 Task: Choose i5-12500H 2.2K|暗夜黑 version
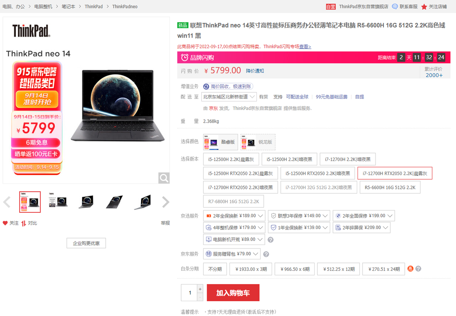coord(289,160)
